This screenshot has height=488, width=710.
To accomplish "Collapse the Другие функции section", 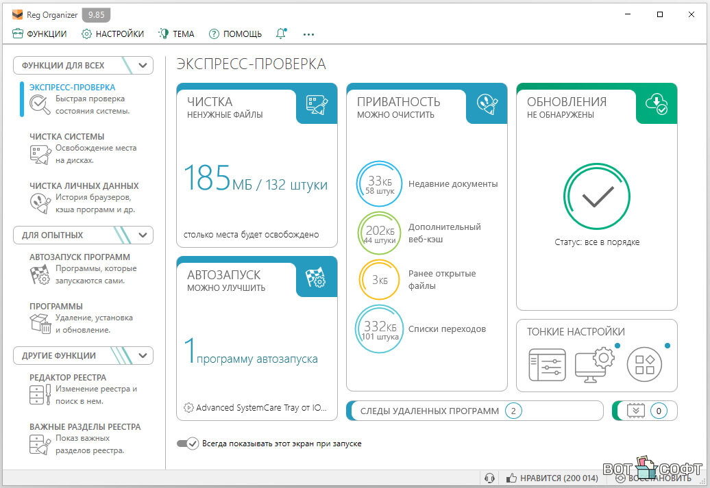I will (143, 356).
